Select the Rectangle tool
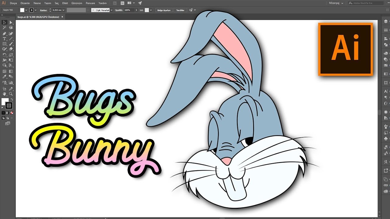Screen dimensions: 390x219 [5, 44]
